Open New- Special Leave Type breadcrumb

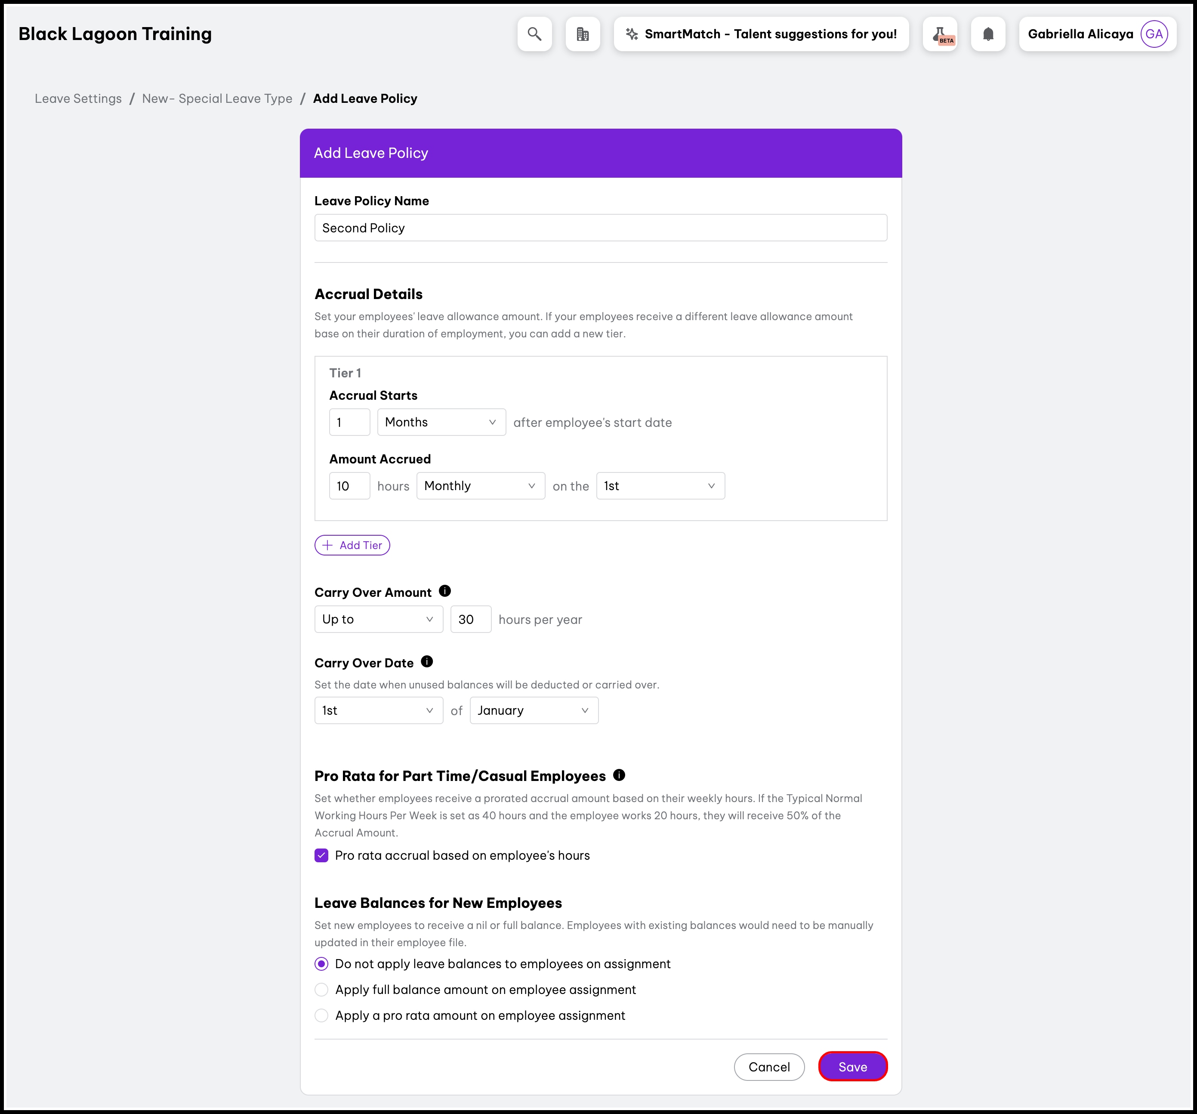tap(217, 99)
